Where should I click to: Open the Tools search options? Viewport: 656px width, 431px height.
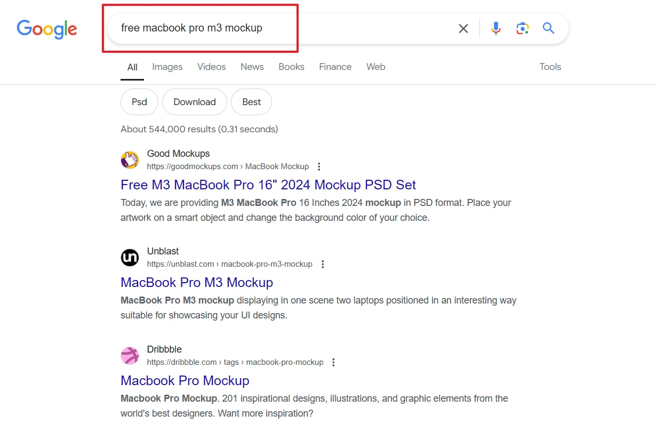click(x=550, y=67)
